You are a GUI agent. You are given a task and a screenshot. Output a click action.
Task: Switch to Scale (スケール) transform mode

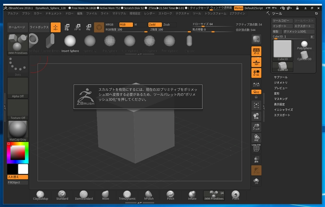coord(78,27)
